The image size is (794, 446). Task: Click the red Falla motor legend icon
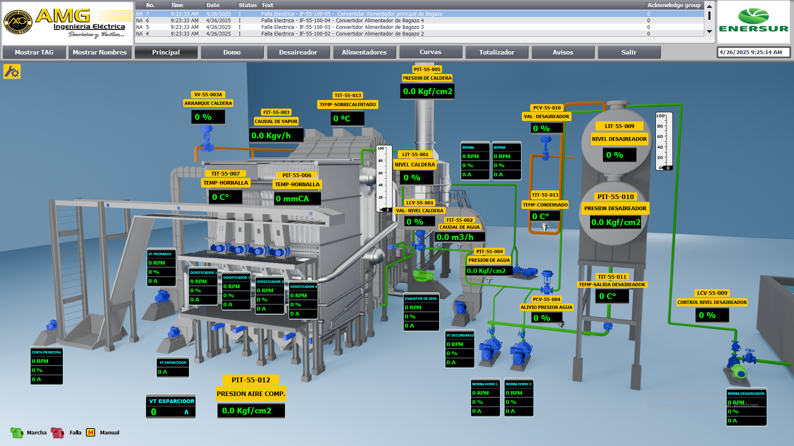(x=57, y=432)
